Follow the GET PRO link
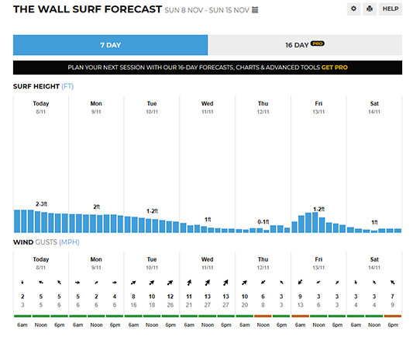The height and width of the screenshot is (337, 413). coord(335,68)
